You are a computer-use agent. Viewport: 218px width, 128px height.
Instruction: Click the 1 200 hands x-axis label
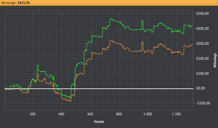(x=177, y=114)
